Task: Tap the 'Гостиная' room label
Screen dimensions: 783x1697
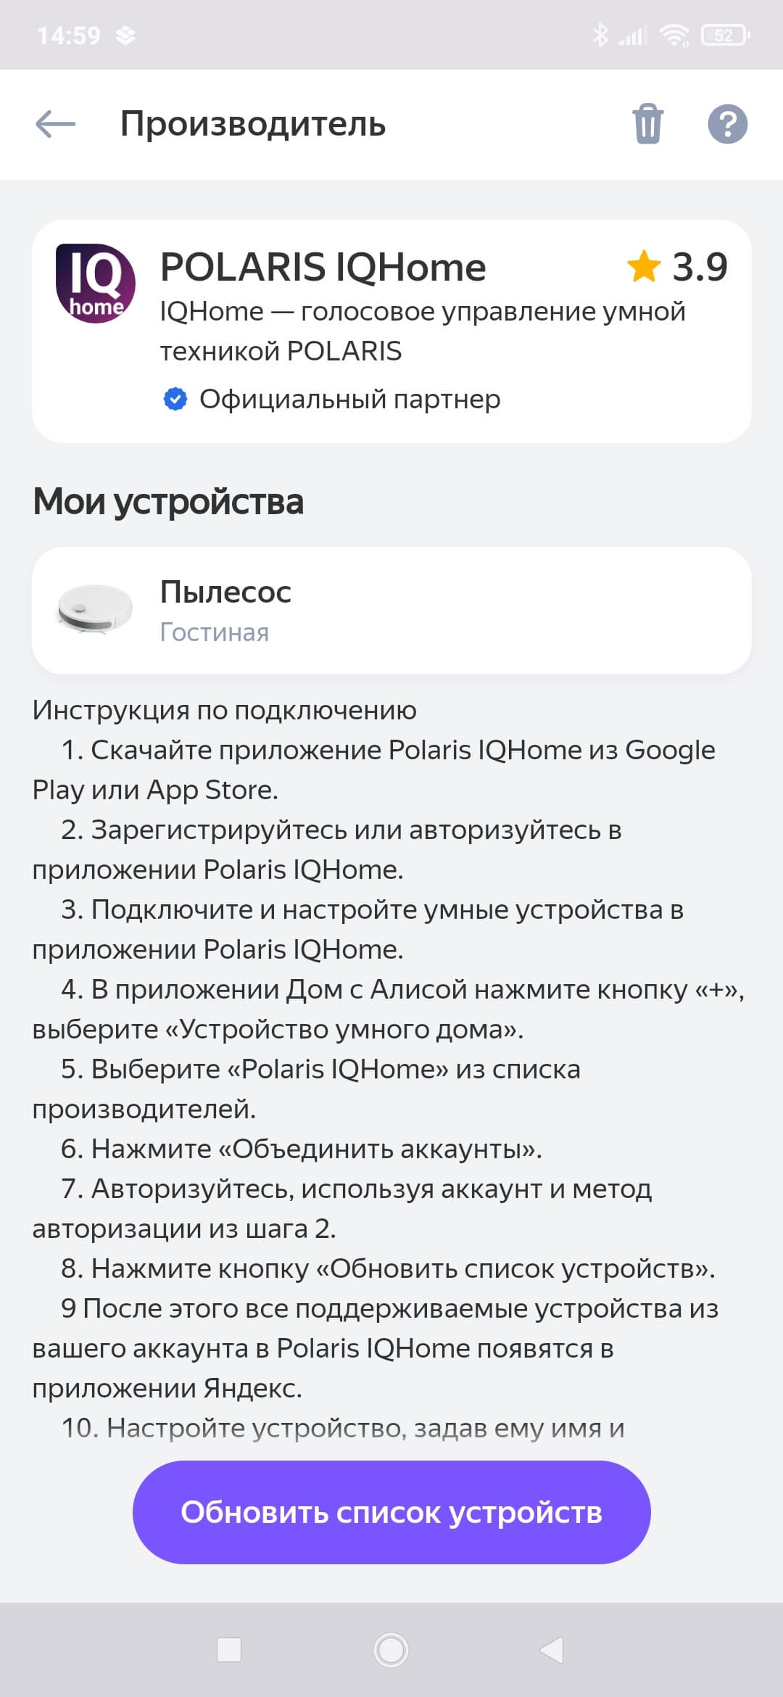Action: tap(214, 632)
